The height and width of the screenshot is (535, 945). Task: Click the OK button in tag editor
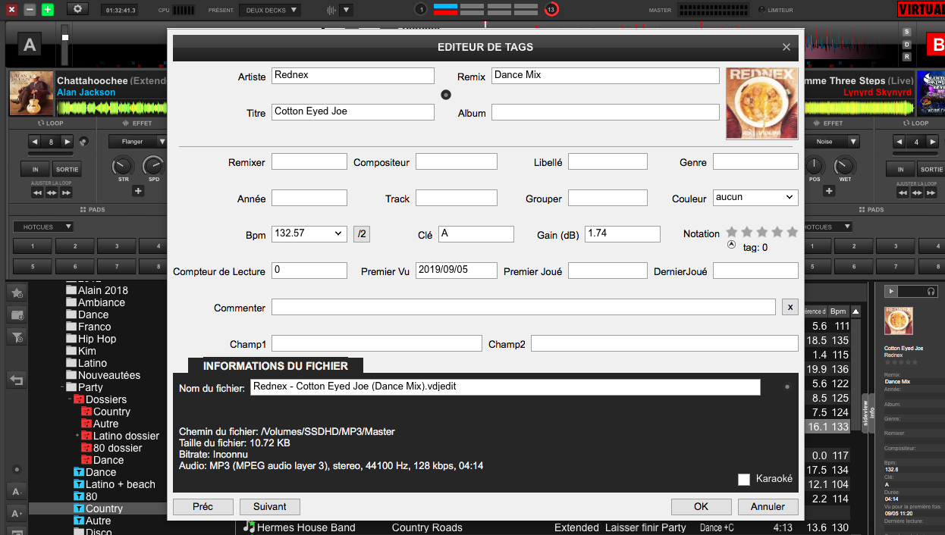tap(702, 506)
